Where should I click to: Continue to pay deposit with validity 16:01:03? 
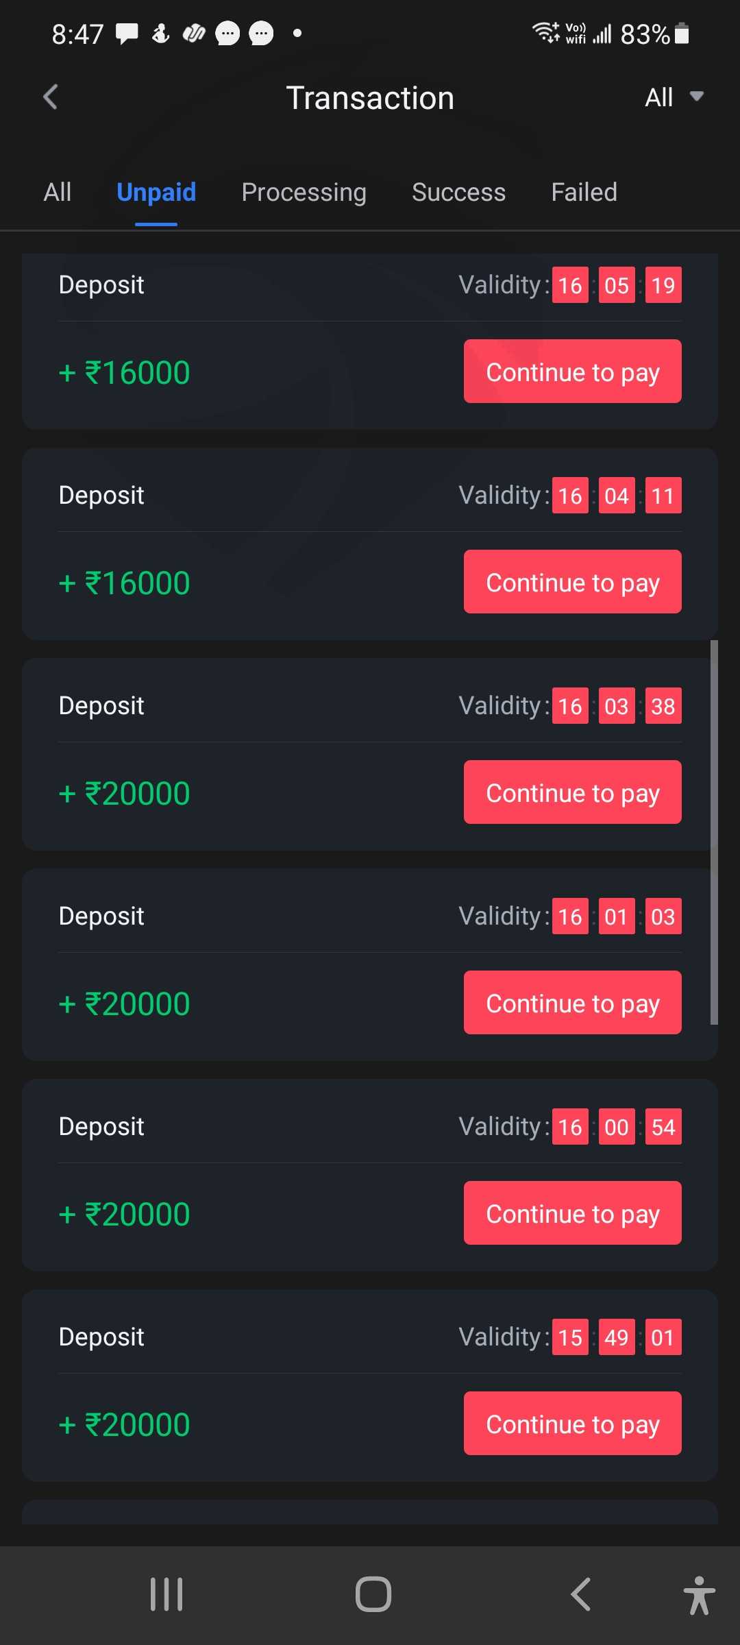572,1003
